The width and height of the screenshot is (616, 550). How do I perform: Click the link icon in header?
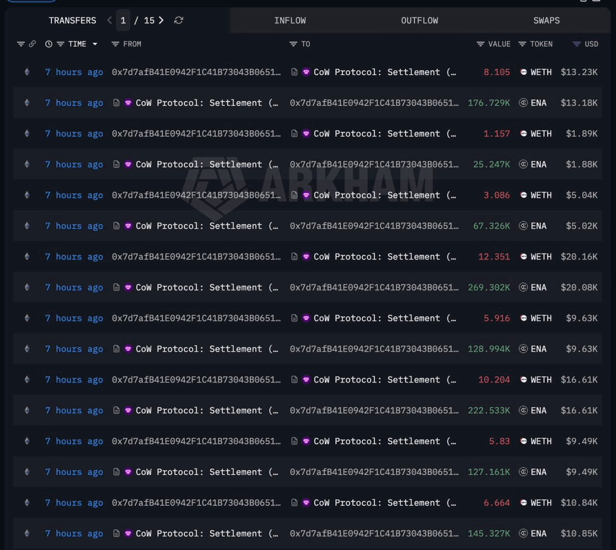[x=32, y=44]
